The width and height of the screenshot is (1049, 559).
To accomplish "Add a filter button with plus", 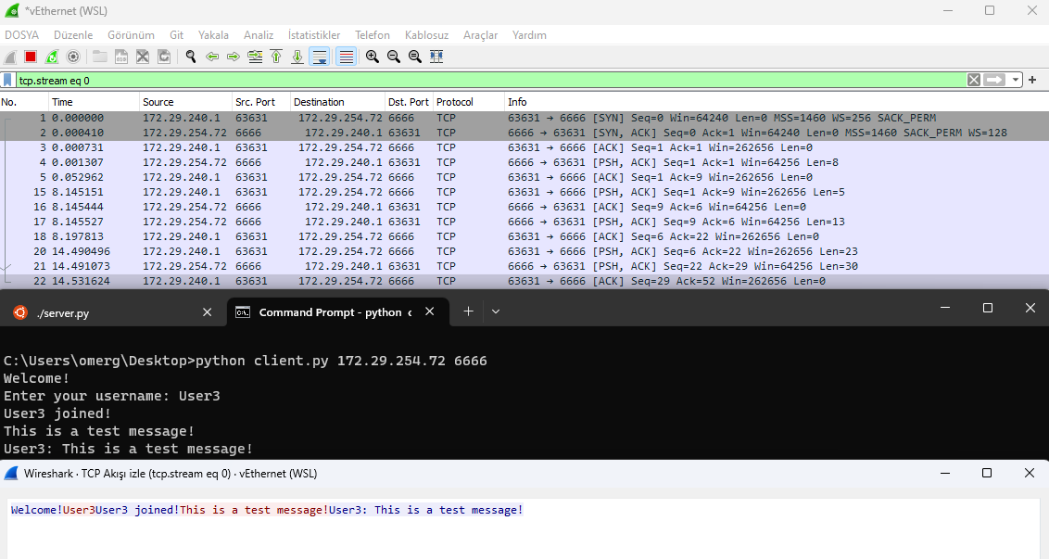I will pyautogui.click(x=1032, y=81).
